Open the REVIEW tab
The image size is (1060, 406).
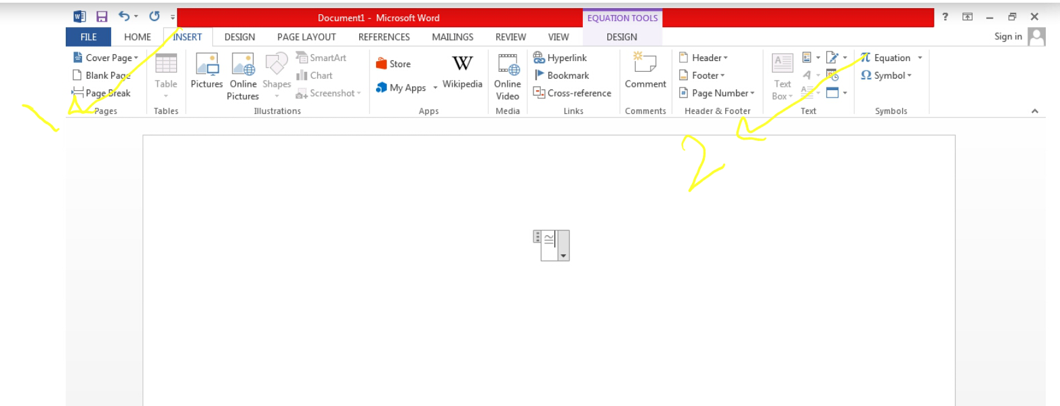[510, 37]
